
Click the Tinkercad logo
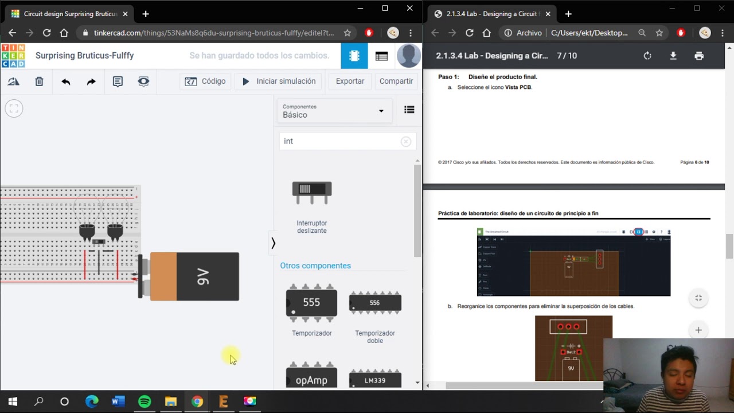[x=13, y=56]
